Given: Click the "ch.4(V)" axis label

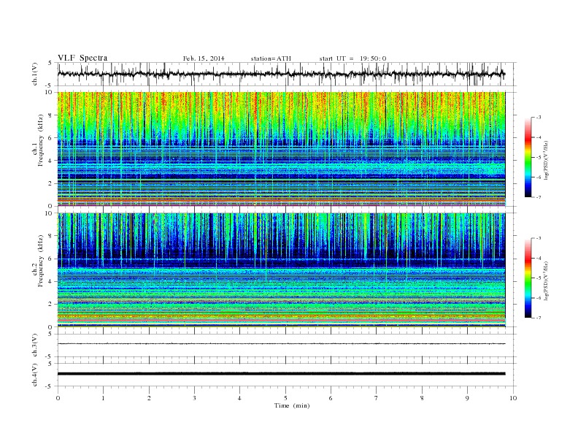Looking at the screenshot, I should point(35,375).
